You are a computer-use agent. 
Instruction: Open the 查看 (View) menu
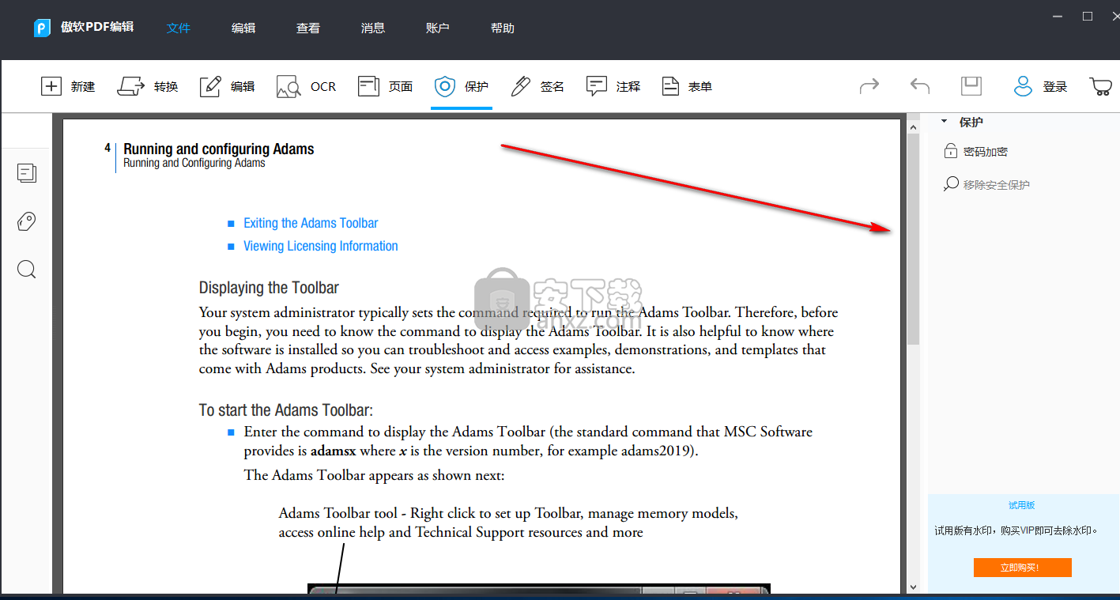(x=308, y=28)
